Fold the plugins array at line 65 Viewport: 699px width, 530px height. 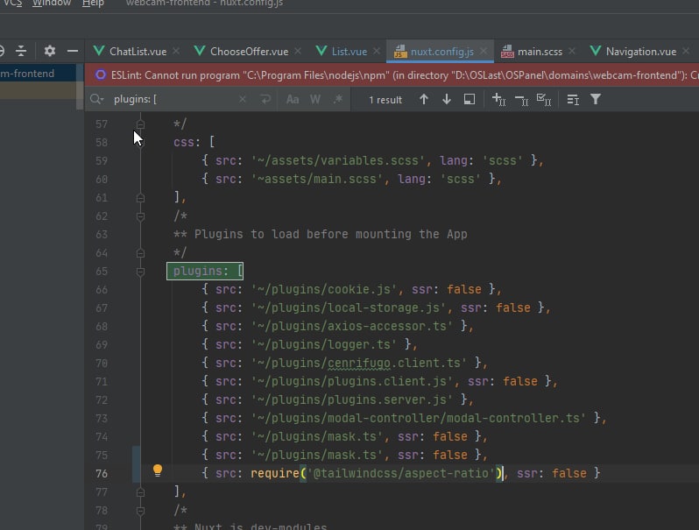click(x=140, y=272)
